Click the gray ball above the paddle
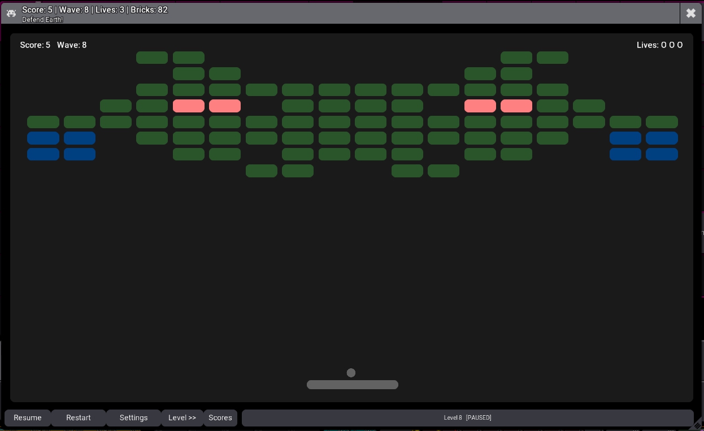This screenshot has width=704, height=431. 351,373
